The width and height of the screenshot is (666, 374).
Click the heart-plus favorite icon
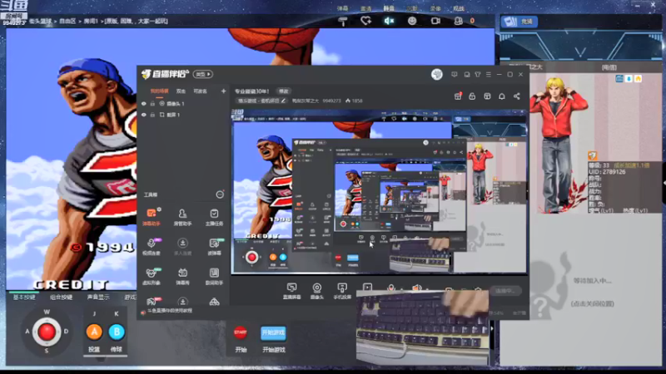pyautogui.click(x=365, y=21)
